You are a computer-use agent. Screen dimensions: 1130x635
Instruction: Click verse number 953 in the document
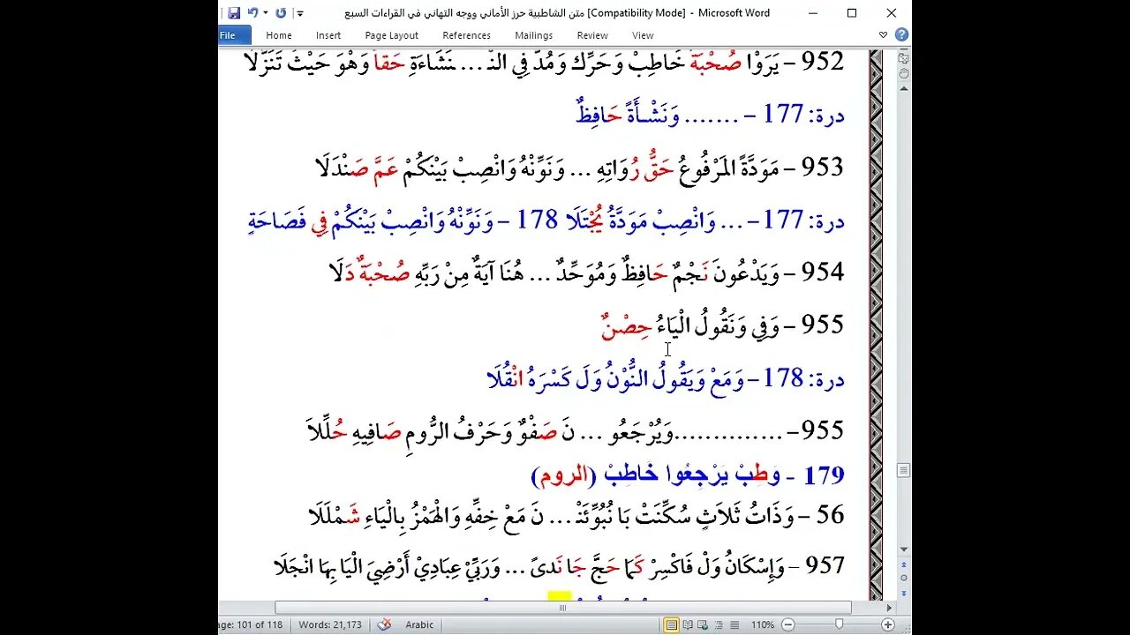(x=824, y=166)
